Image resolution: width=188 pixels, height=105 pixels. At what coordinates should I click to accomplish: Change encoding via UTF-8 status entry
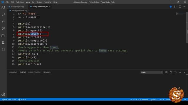(162, 99)
